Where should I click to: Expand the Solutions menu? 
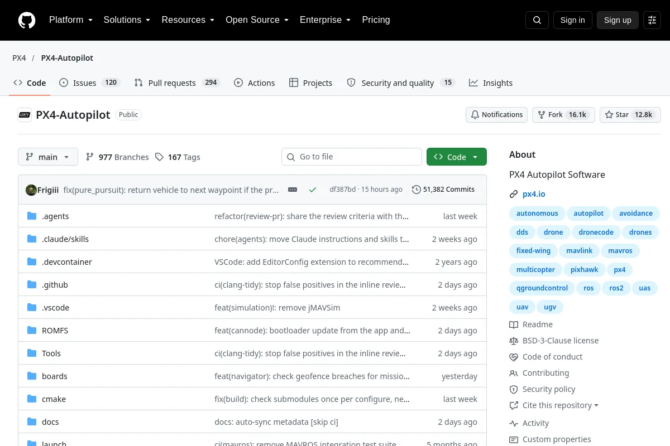[x=127, y=20]
